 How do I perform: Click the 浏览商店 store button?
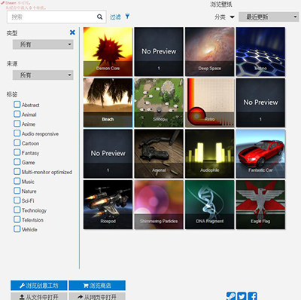(97, 286)
